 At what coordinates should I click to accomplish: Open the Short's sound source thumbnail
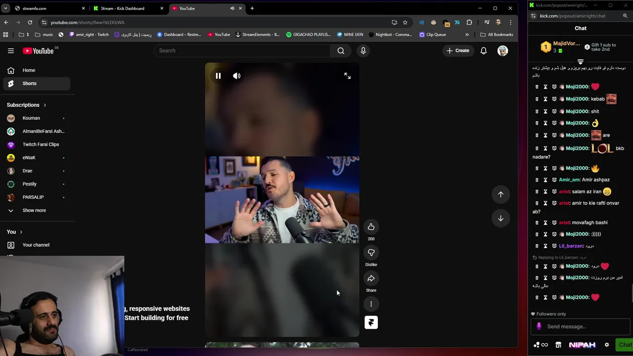[x=371, y=322]
